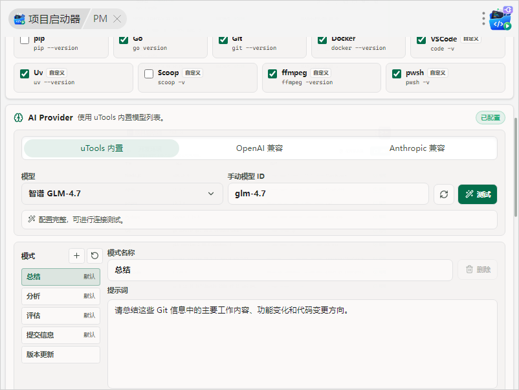Reset modes with the restore icon

click(94, 256)
